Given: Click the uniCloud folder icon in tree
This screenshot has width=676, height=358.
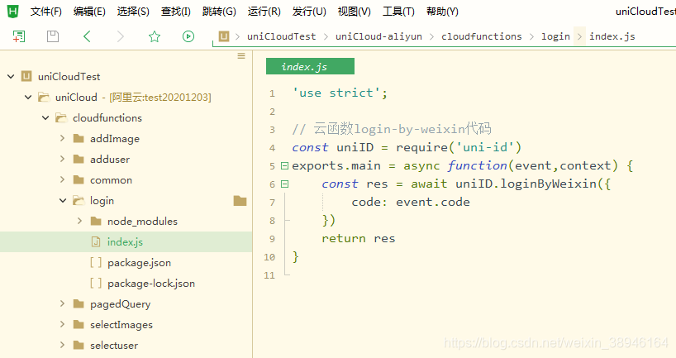Looking at the screenshot, I should coord(44,97).
